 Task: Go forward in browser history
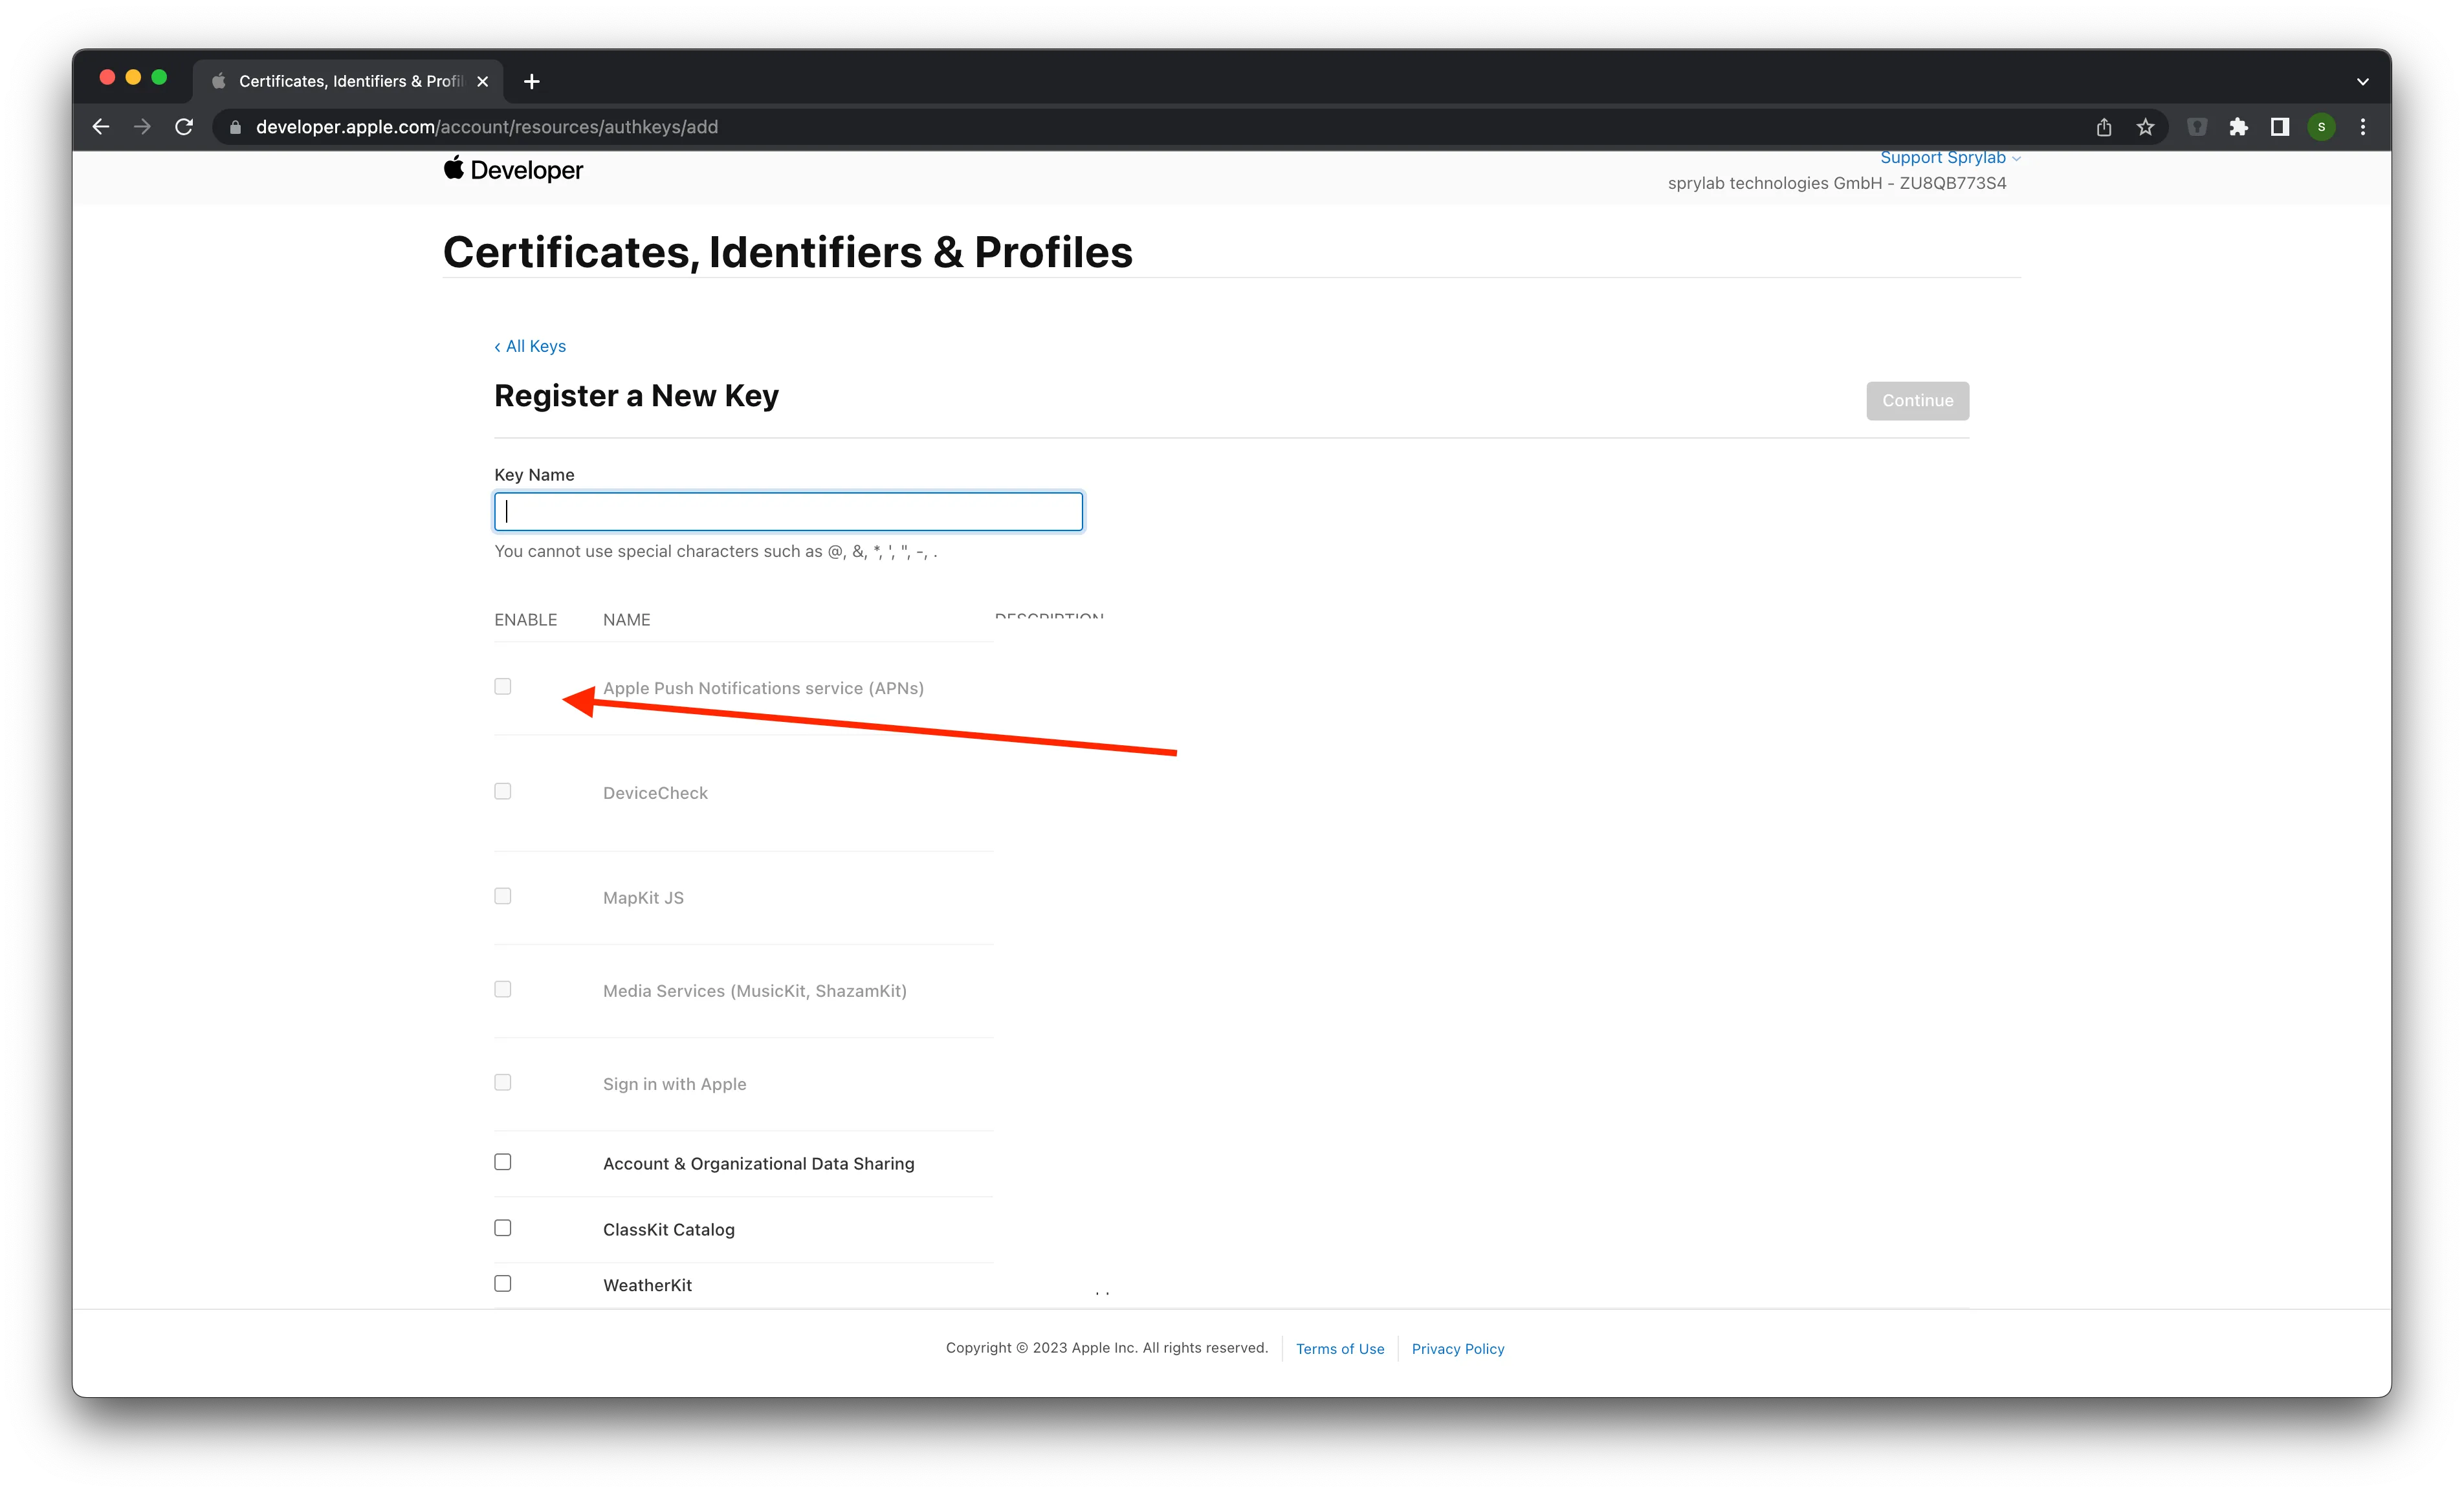point(142,127)
